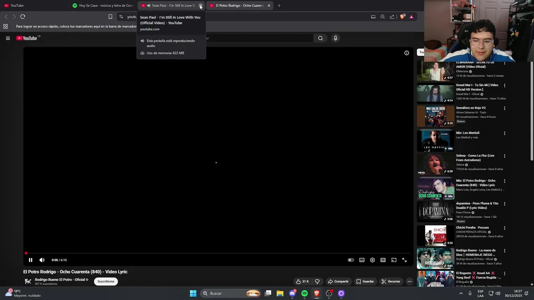Image resolution: width=534 pixels, height=300 pixels.
Task: Go back in browser history
Action: point(6,17)
